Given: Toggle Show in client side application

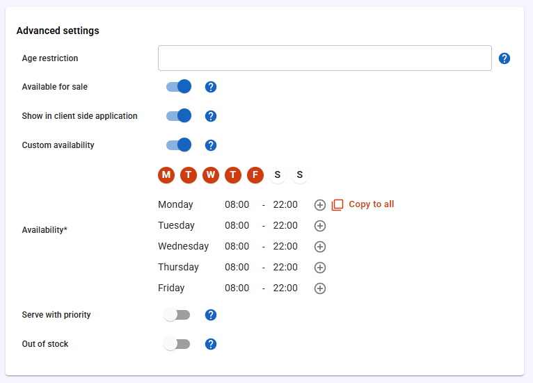Looking at the screenshot, I should coord(179,116).
